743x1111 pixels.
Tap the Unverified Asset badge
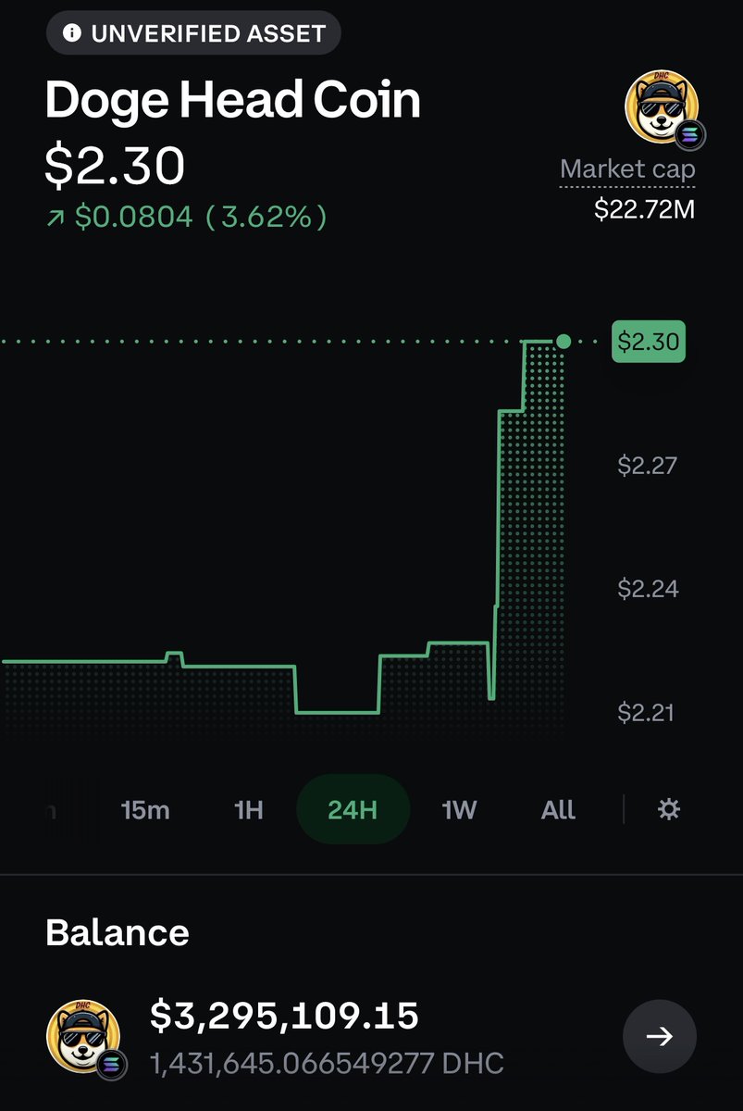193,34
